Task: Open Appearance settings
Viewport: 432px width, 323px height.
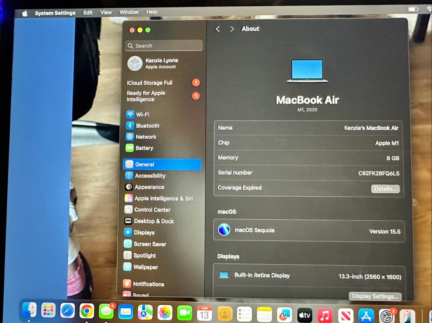Action: pyautogui.click(x=145, y=187)
